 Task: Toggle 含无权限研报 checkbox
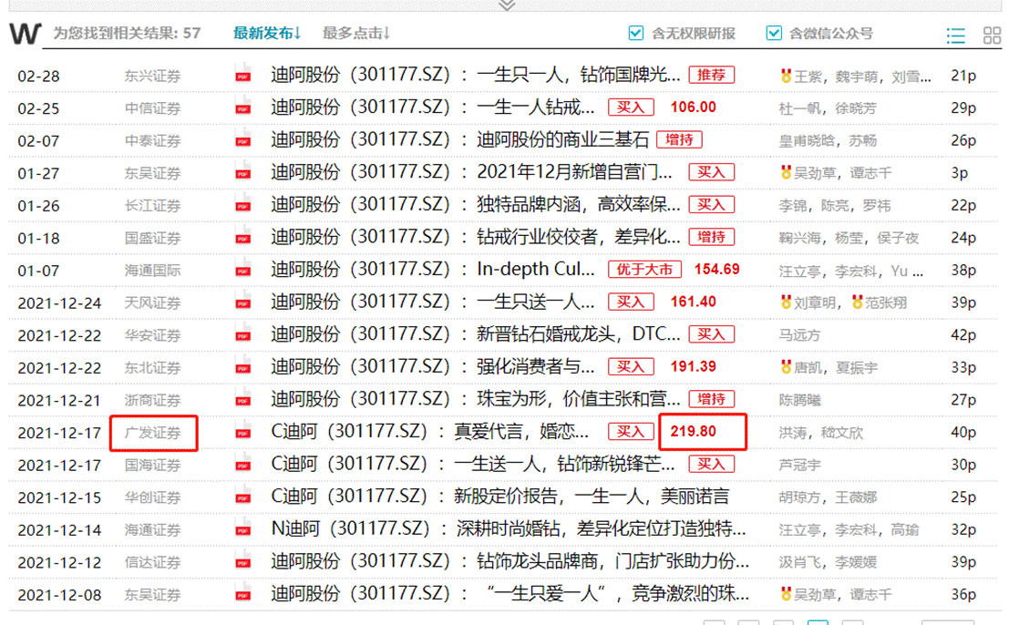click(x=636, y=33)
